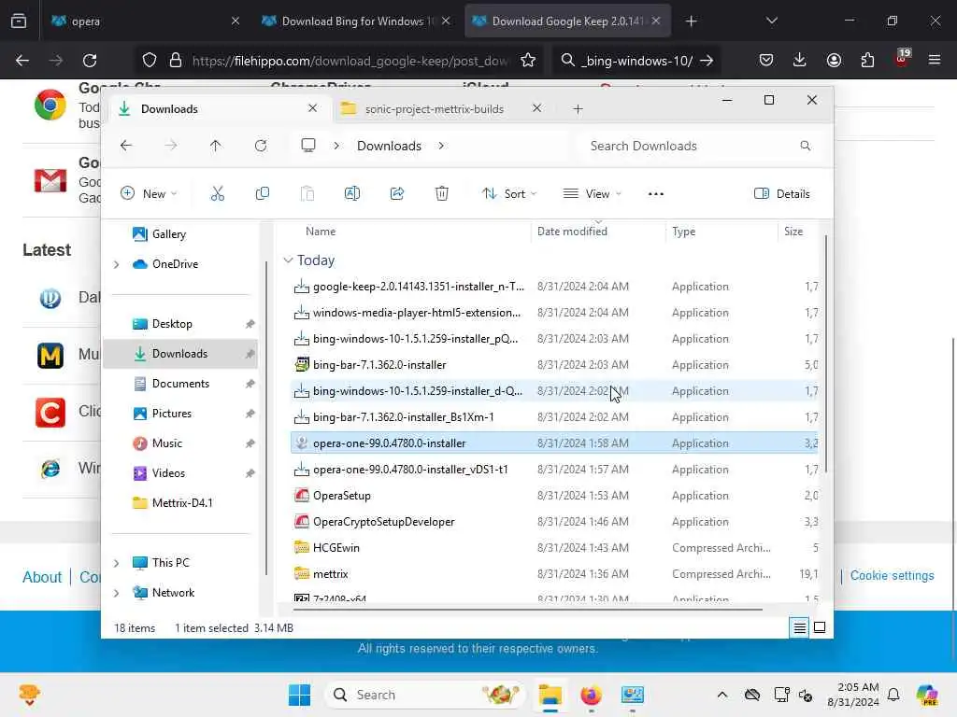This screenshot has width=957, height=717.
Task: Click the search magnifier in Search Downloads
Action: (x=805, y=146)
